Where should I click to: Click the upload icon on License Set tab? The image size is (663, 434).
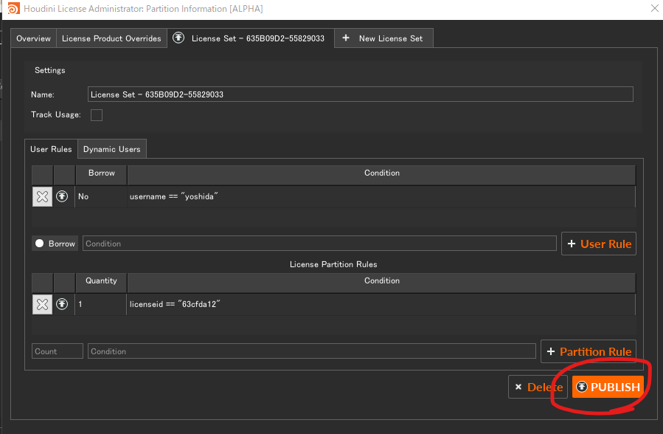(x=178, y=38)
